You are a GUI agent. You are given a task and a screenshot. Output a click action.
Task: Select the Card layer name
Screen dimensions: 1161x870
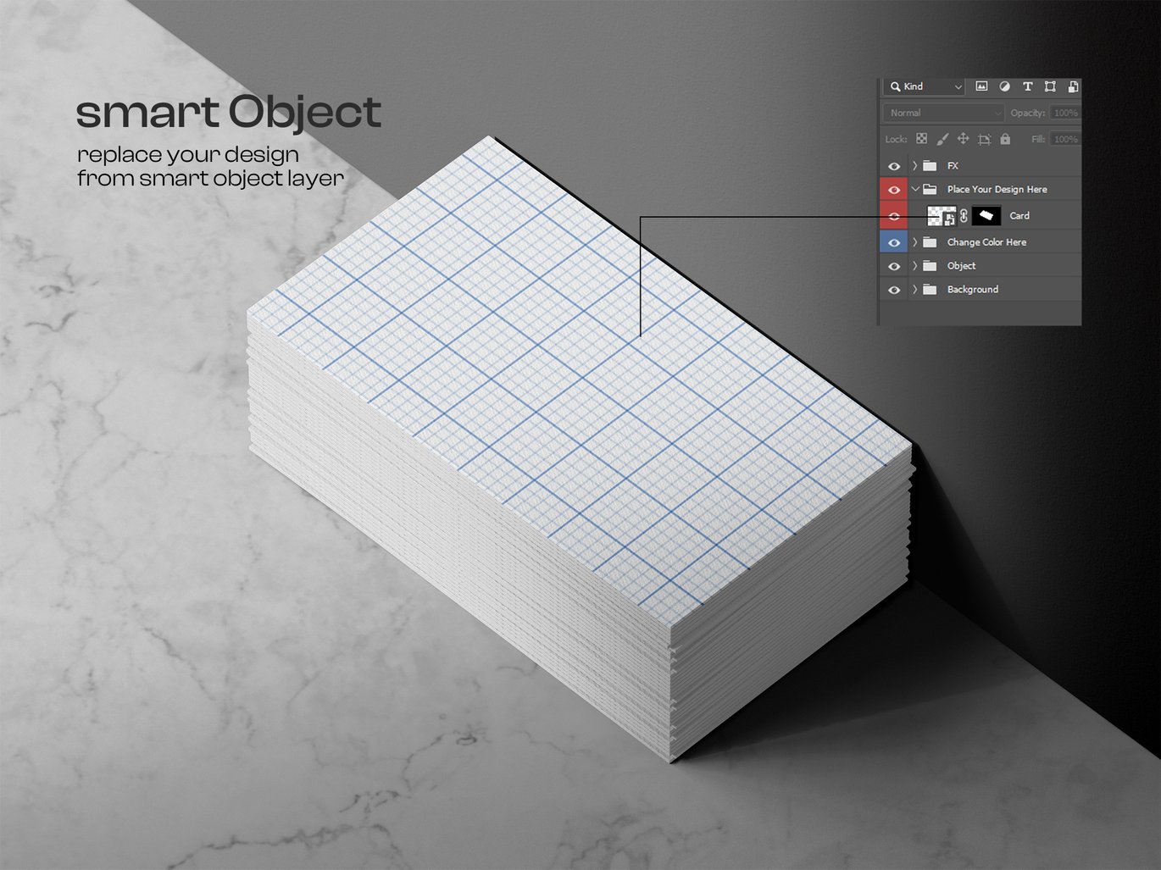click(1019, 216)
